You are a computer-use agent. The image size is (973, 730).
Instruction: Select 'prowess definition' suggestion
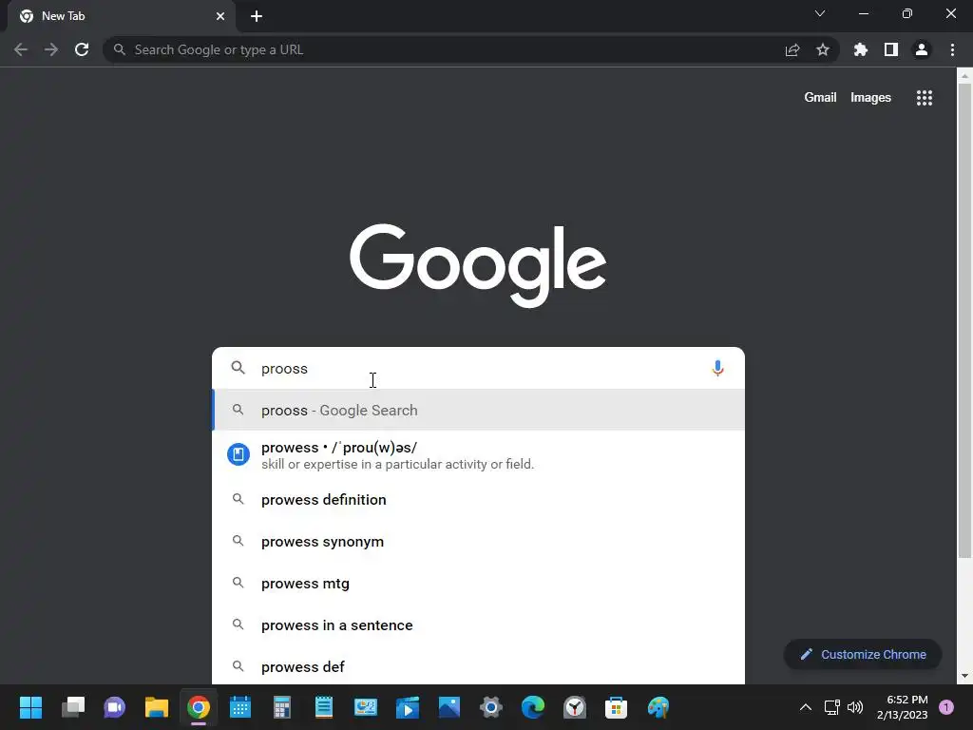pos(478,500)
